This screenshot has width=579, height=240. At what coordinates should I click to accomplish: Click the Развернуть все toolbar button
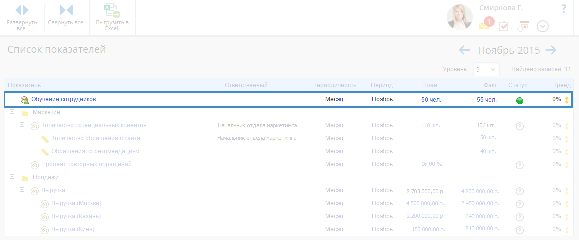click(22, 17)
